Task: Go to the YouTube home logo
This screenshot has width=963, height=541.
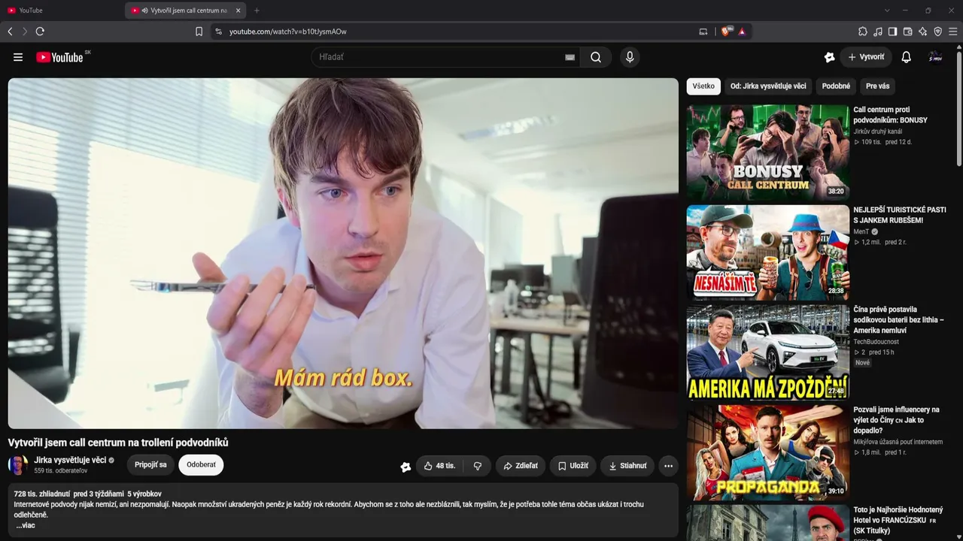Action: coord(59,57)
